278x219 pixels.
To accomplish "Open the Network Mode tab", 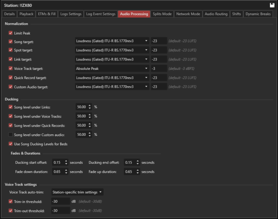I will (x=188, y=14).
